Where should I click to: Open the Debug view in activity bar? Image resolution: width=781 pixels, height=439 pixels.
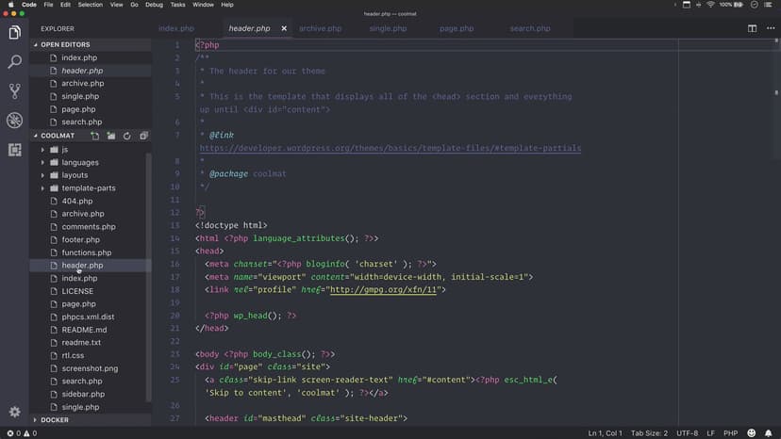coord(14,121)
